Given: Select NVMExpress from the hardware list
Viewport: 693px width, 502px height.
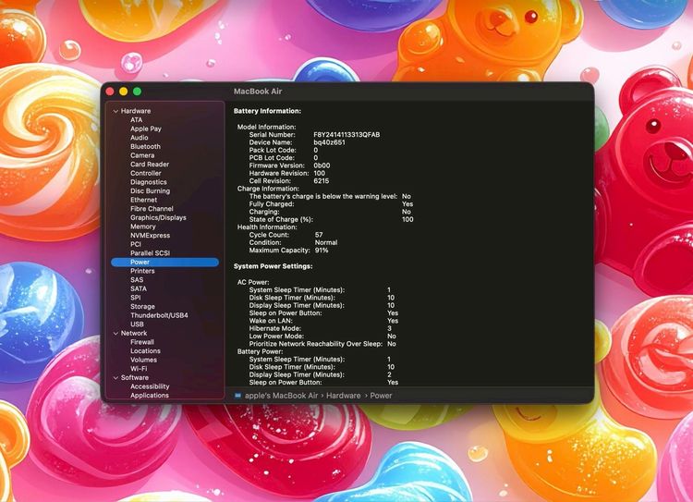Looking at the screenshot, I should click(149, 235).
